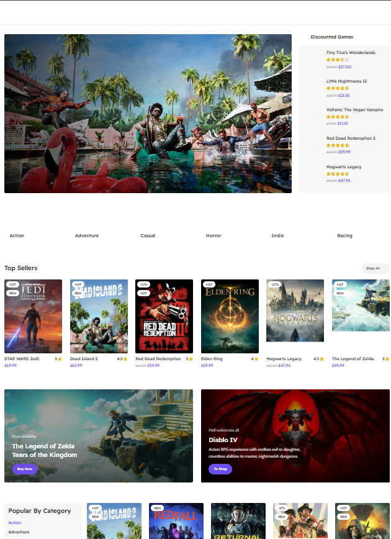Open the Returnal game cover
The height and width of the screenshot is (539, 391).
click(x=238, y=521)
